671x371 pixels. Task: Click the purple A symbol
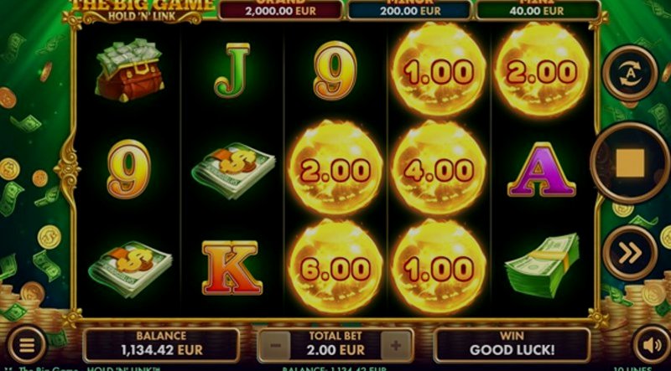541,170
